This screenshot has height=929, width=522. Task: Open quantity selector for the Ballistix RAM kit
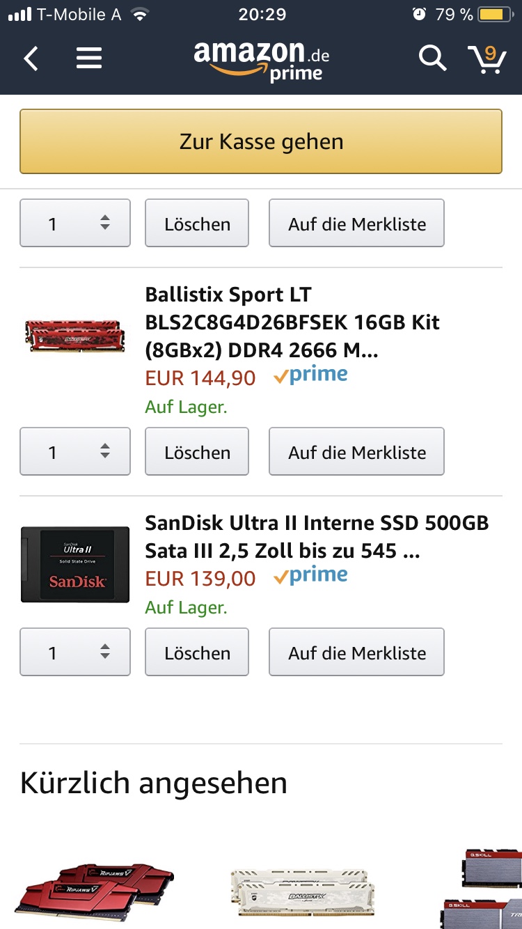tap(74, 451)
